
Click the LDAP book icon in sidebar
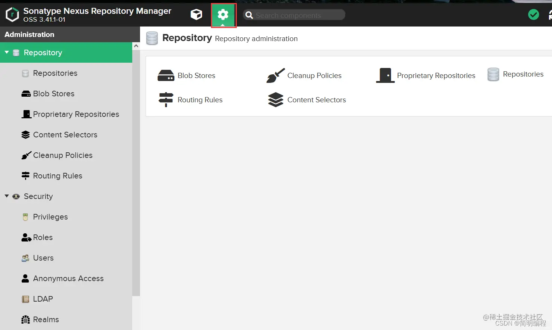coord(25,299)
